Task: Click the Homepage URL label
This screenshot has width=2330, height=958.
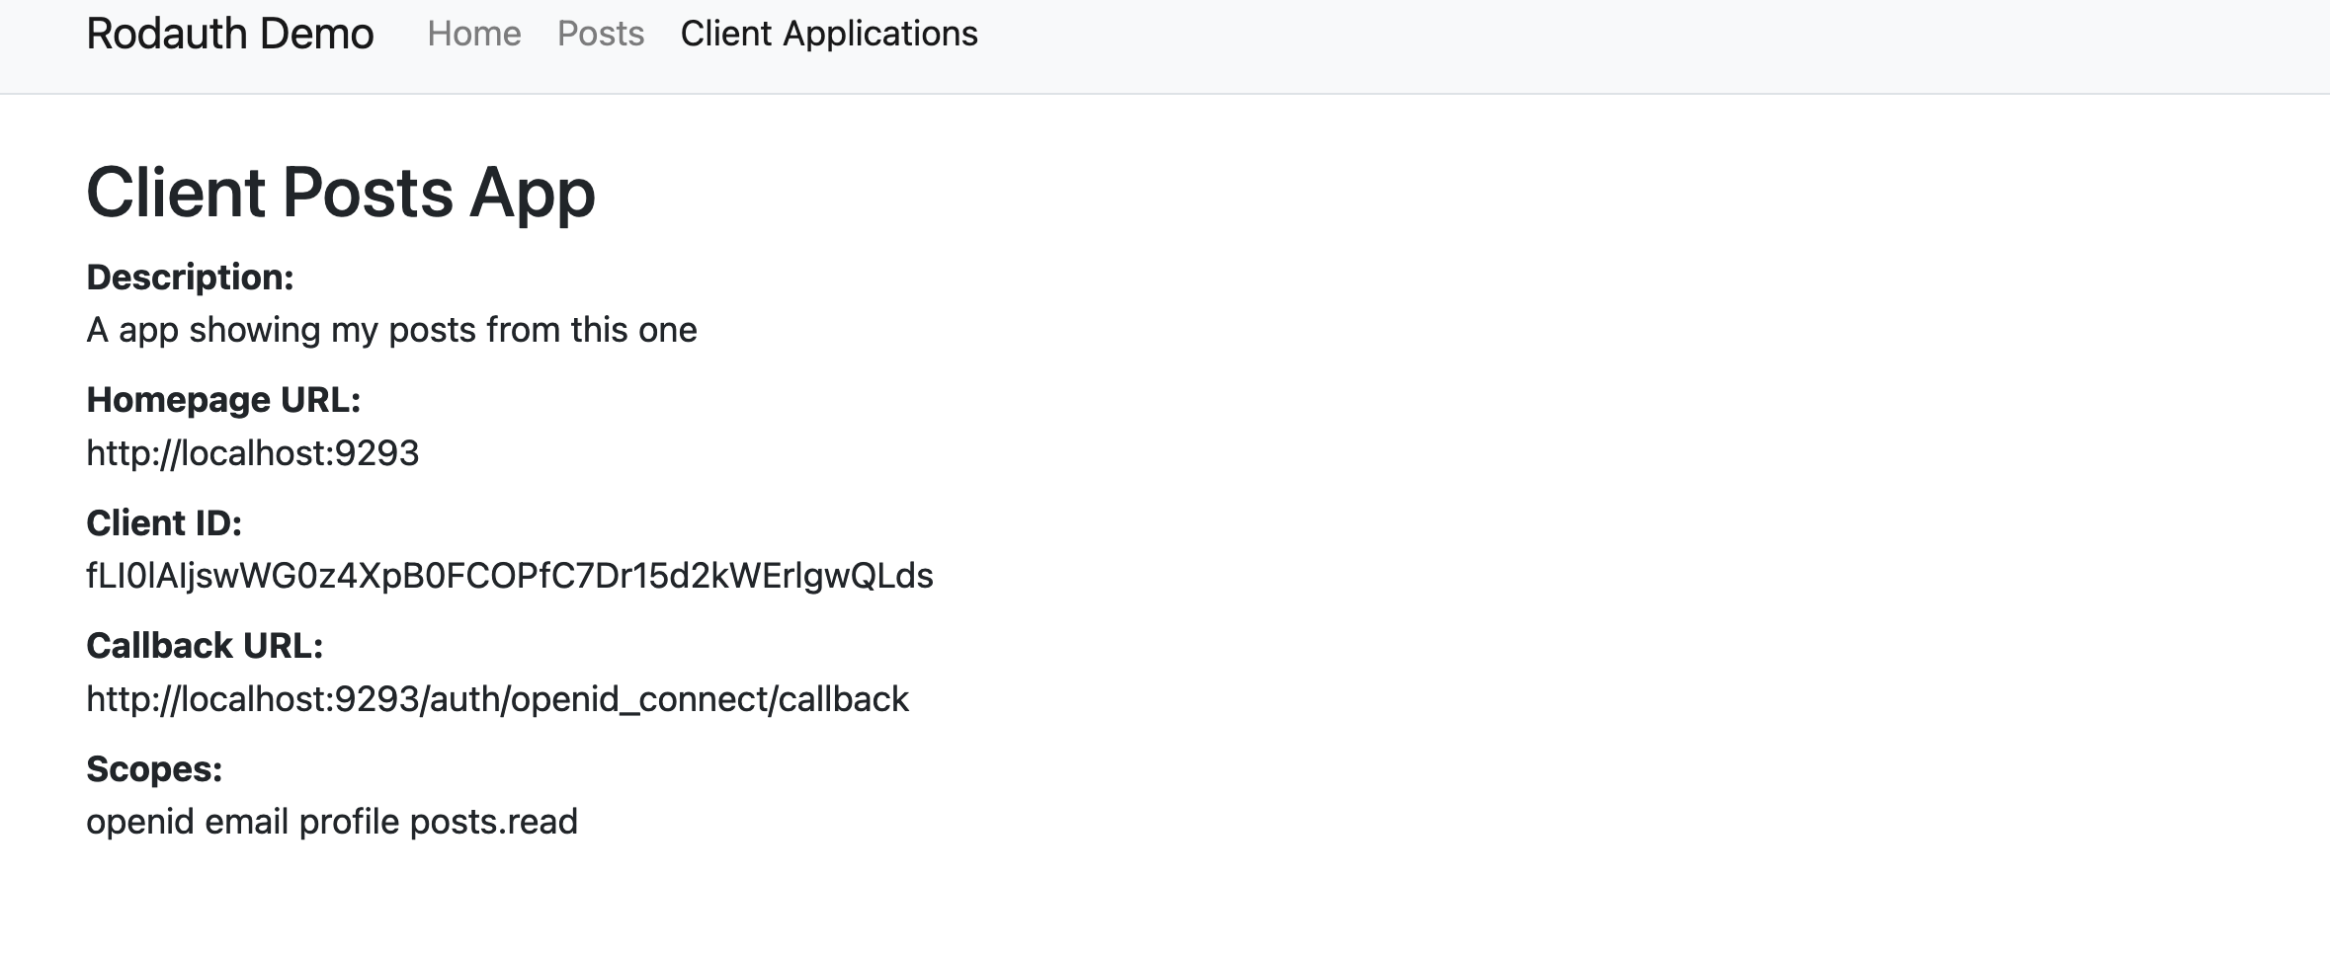Action: (223, 400)
